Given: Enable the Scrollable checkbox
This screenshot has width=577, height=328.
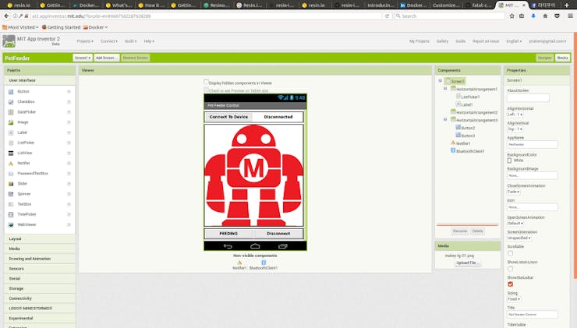Looking at the screenshot, I should 510,253.
